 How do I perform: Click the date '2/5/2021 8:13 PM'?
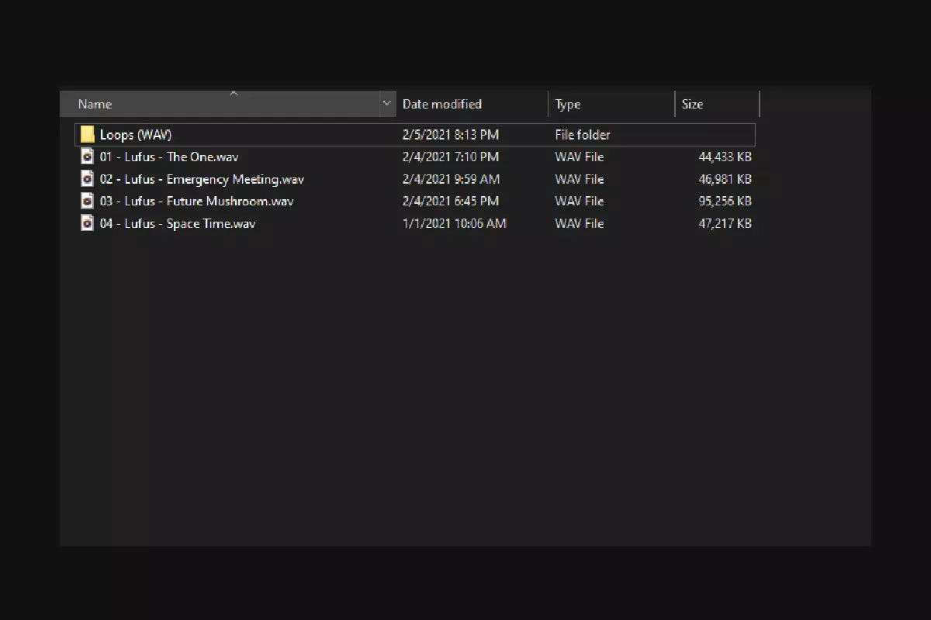click(450, 135)
